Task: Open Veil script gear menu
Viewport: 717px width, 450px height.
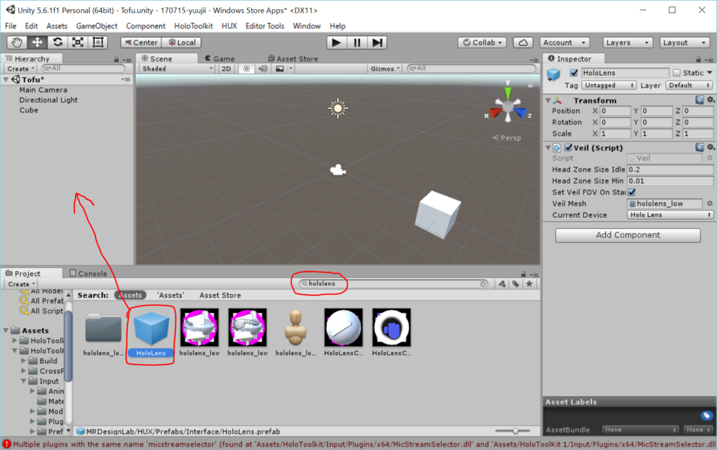Action: click(710, 147)
